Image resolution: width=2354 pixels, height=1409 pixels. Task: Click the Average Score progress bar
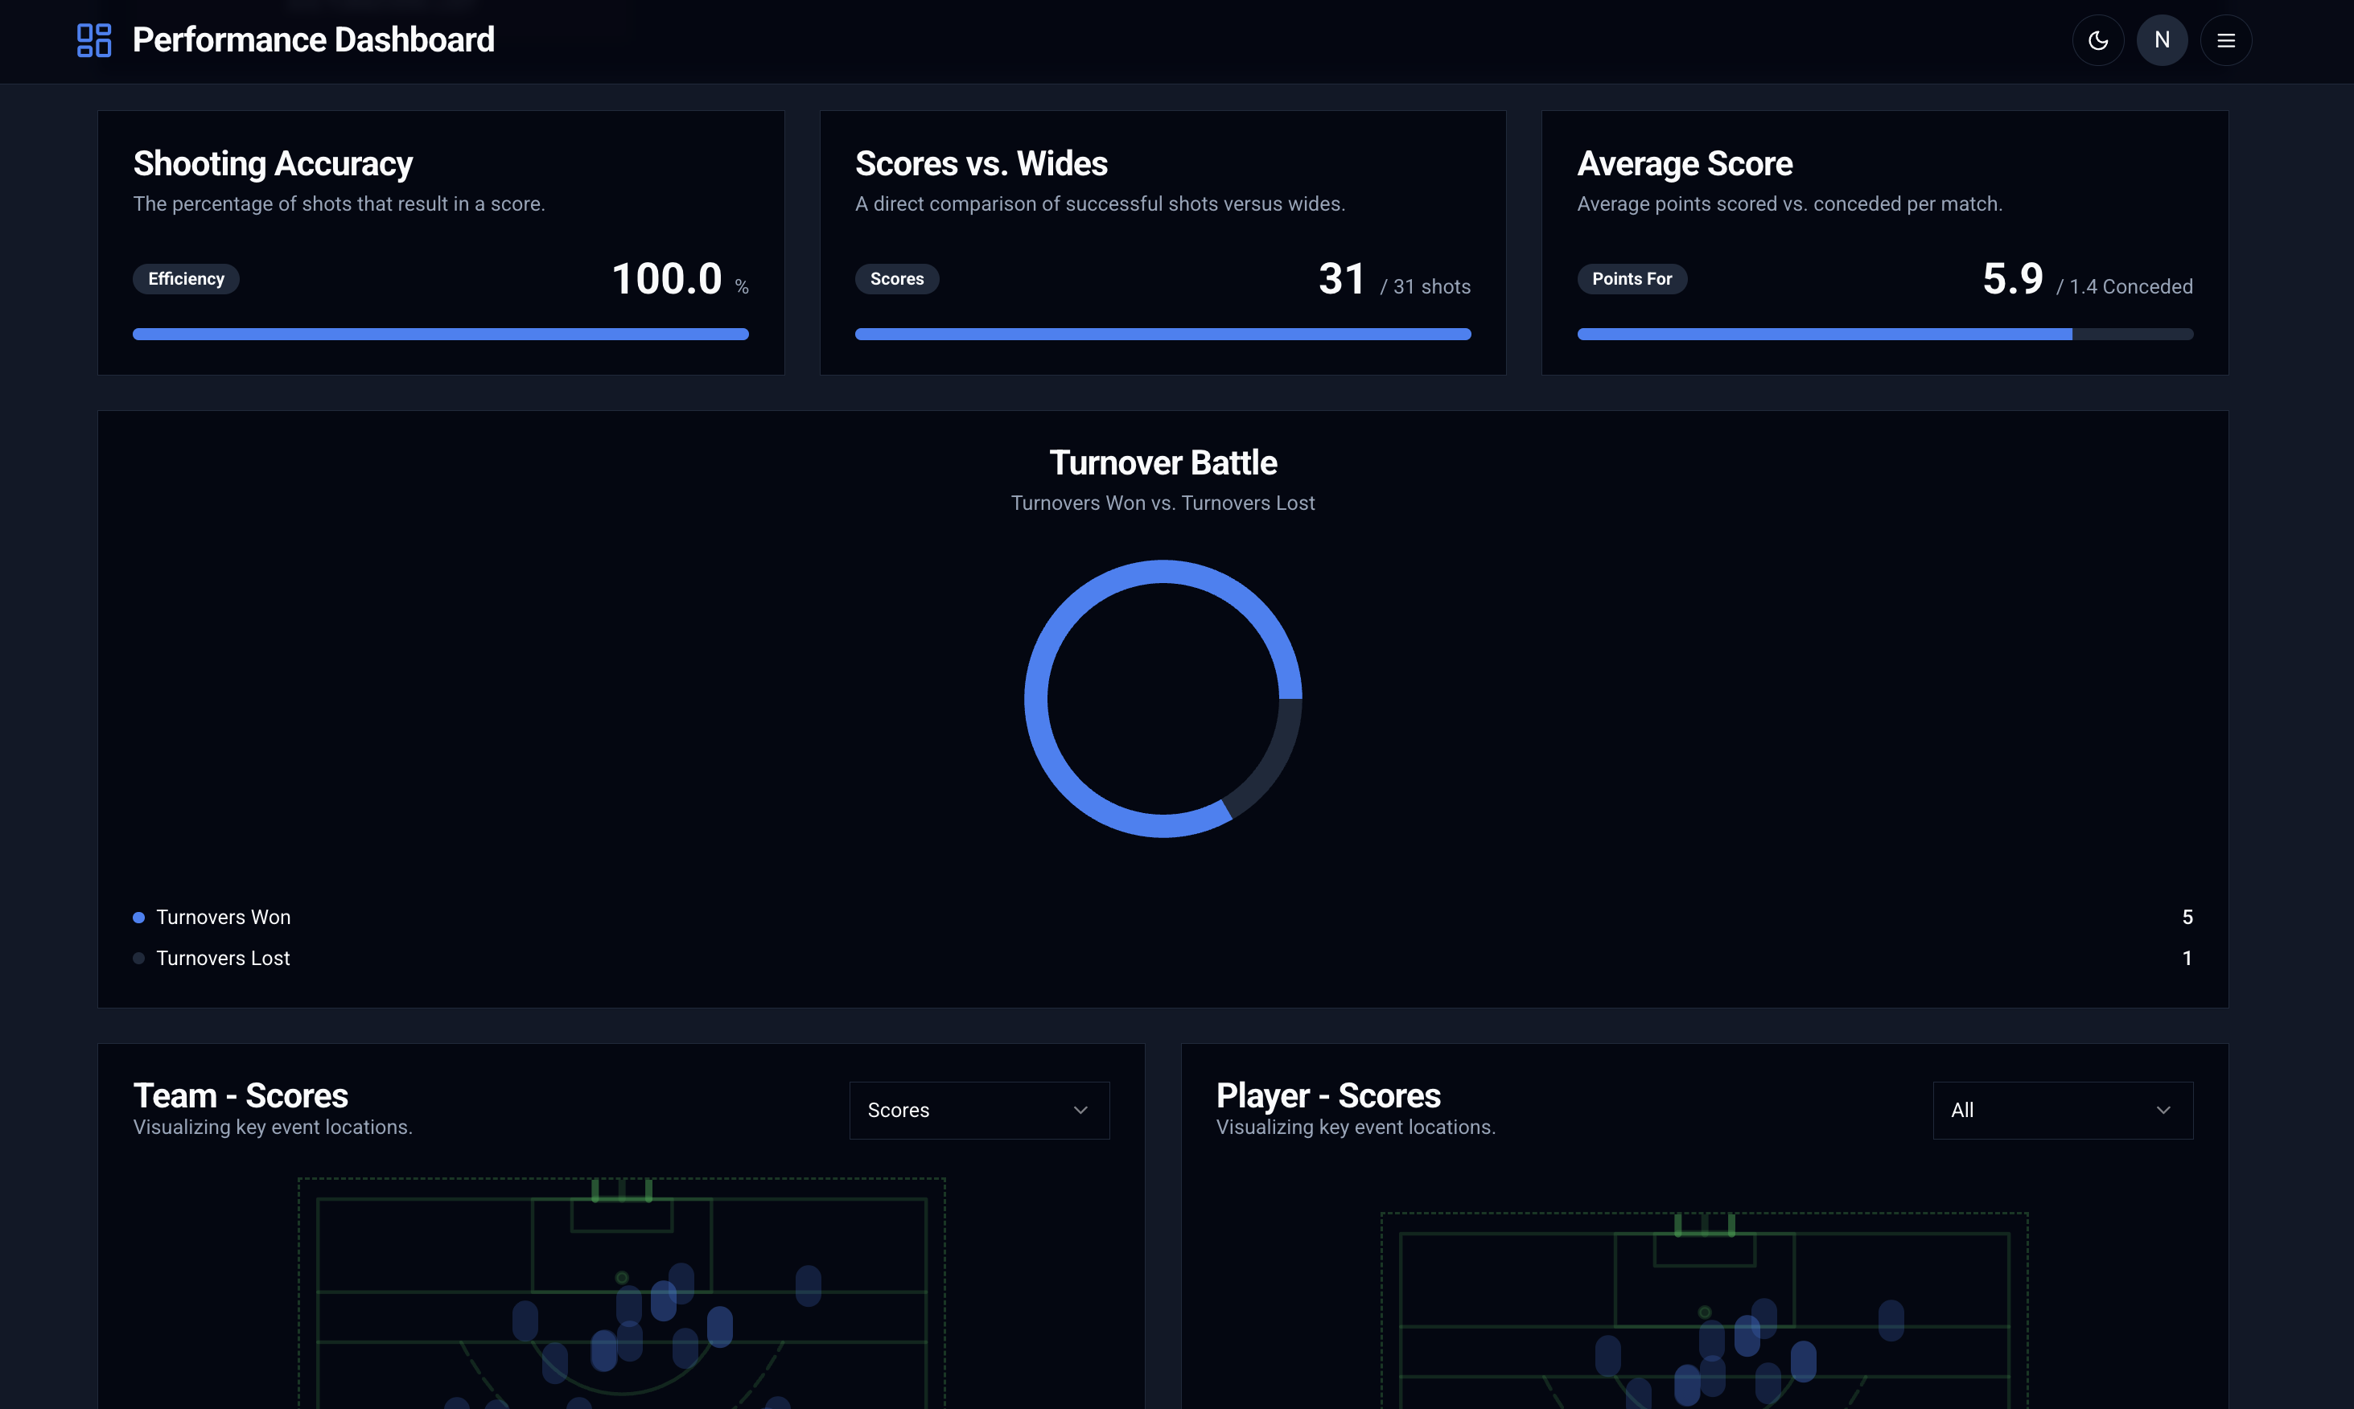[1884, 335]
